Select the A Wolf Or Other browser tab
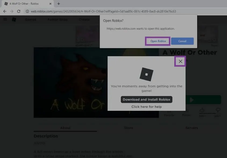 [28, 4]
